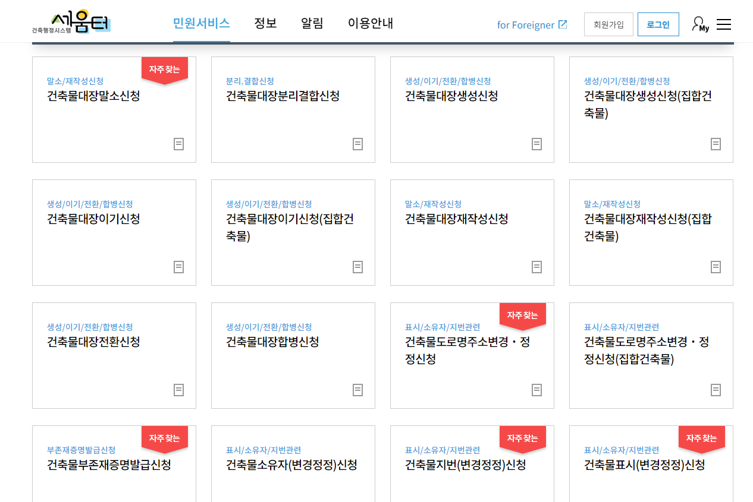This screenshot has height=502, width=753.
Task: Open the 이용안내 menu
Action: tap(369, 24)
